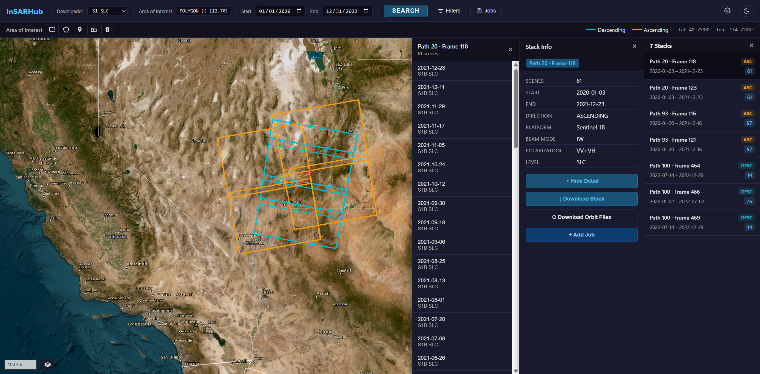Click the Add Job button

[582, 235]
